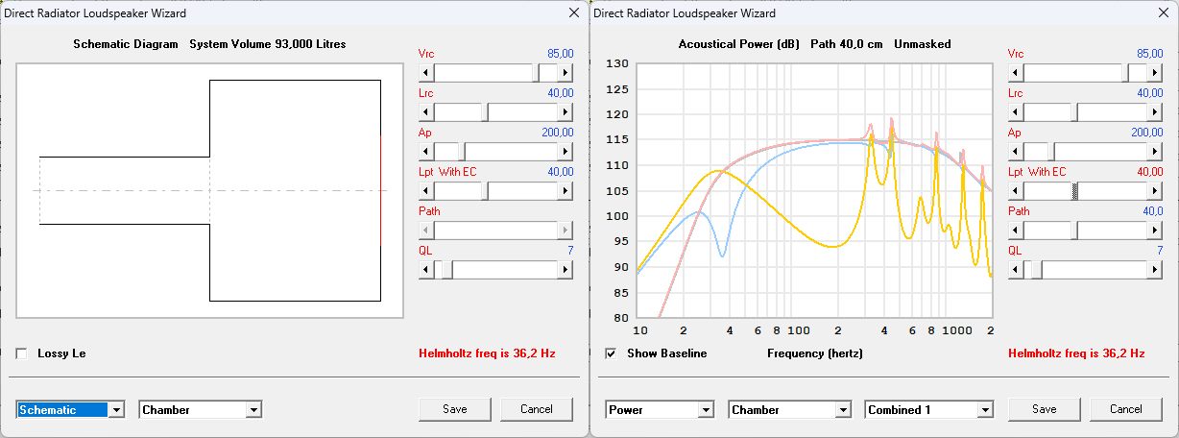This screenshot has width=1179, height=438.
Task: Decrease Ap with left arrow, right window
Action: coord(1017,152)
